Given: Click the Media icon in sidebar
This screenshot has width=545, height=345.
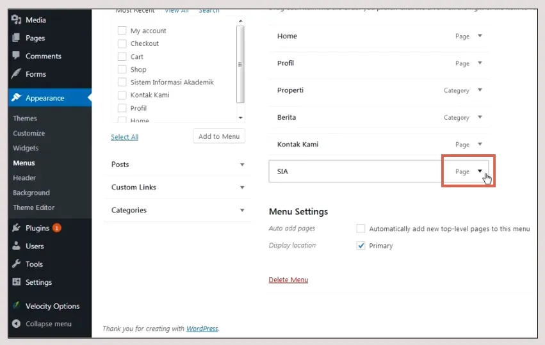Looking at the screenshot, I should click(17, 19).
